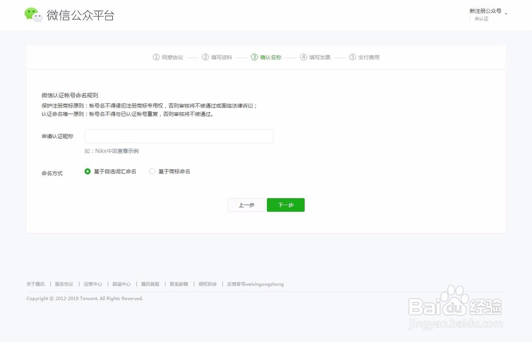Image resolution: width=532 pixels, height=342 pixels.
Task: Click the 微信认证帐号命名规则 heading
Action: tap(70, 95)
